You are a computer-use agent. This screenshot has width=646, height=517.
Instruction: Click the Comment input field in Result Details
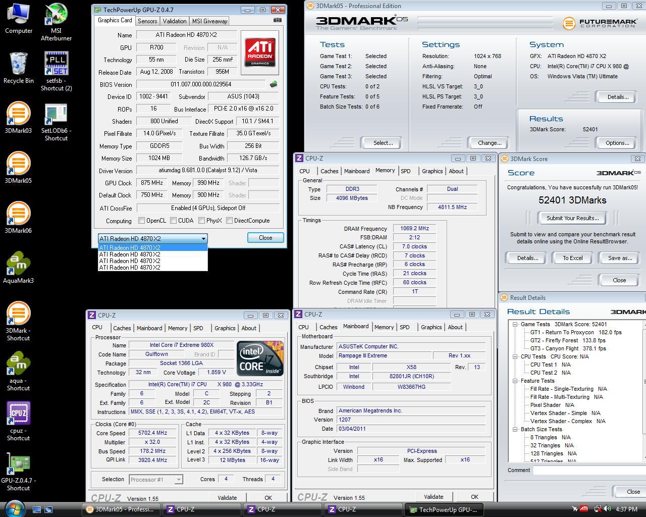coord(589,470)
